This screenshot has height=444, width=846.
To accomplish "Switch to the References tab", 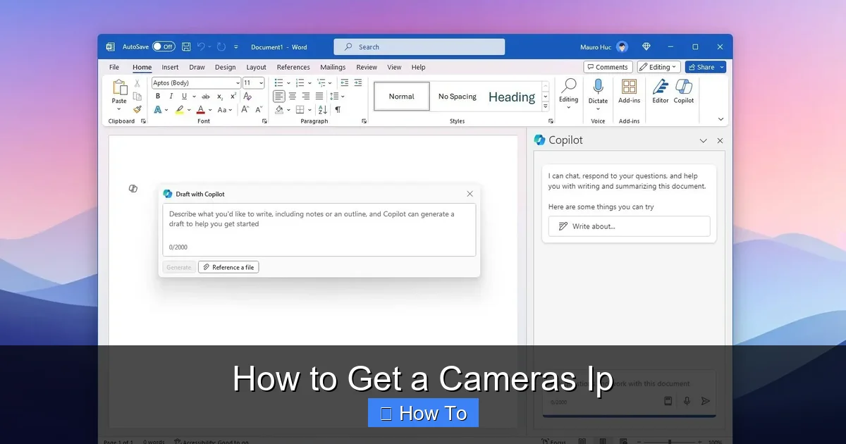I will coord(293,67).
